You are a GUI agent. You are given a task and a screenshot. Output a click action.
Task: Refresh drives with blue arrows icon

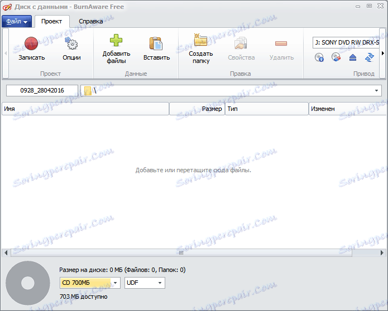[x=370, y=57]
